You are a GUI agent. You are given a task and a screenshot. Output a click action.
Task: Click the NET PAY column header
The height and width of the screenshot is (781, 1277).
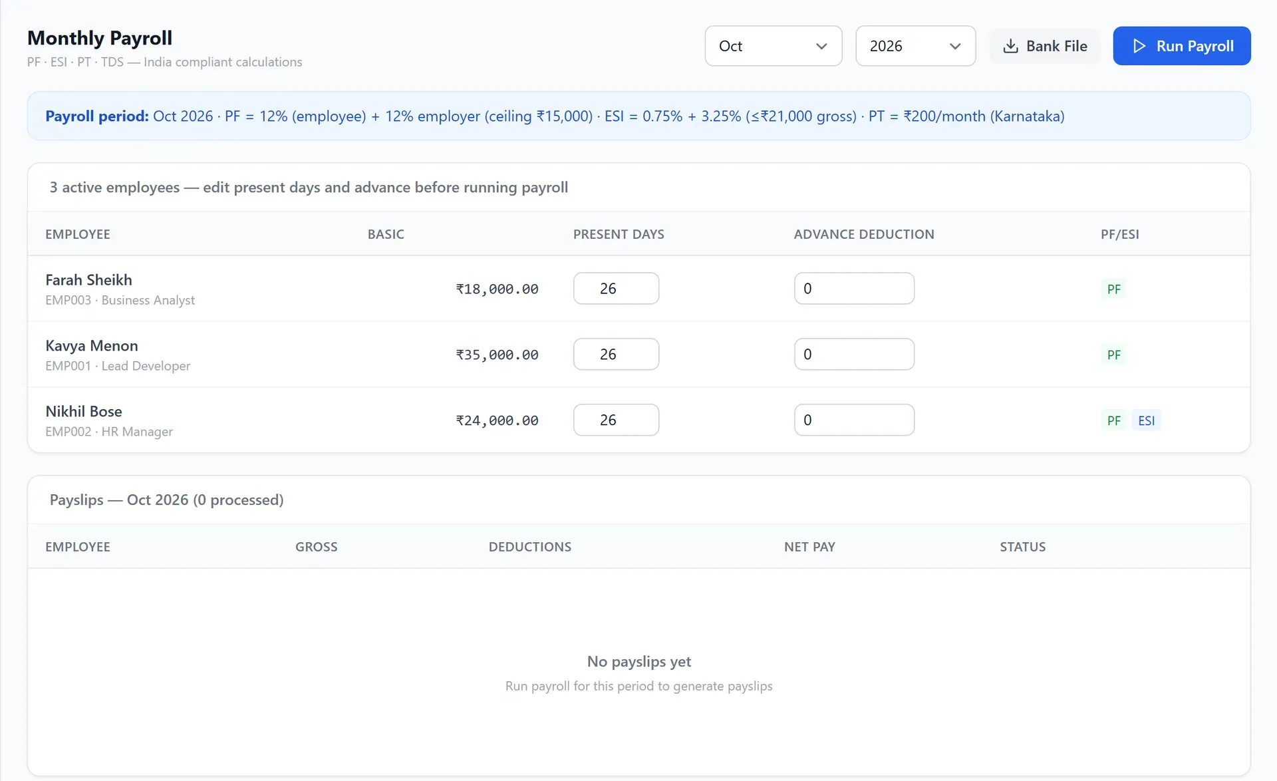point(809,547)
